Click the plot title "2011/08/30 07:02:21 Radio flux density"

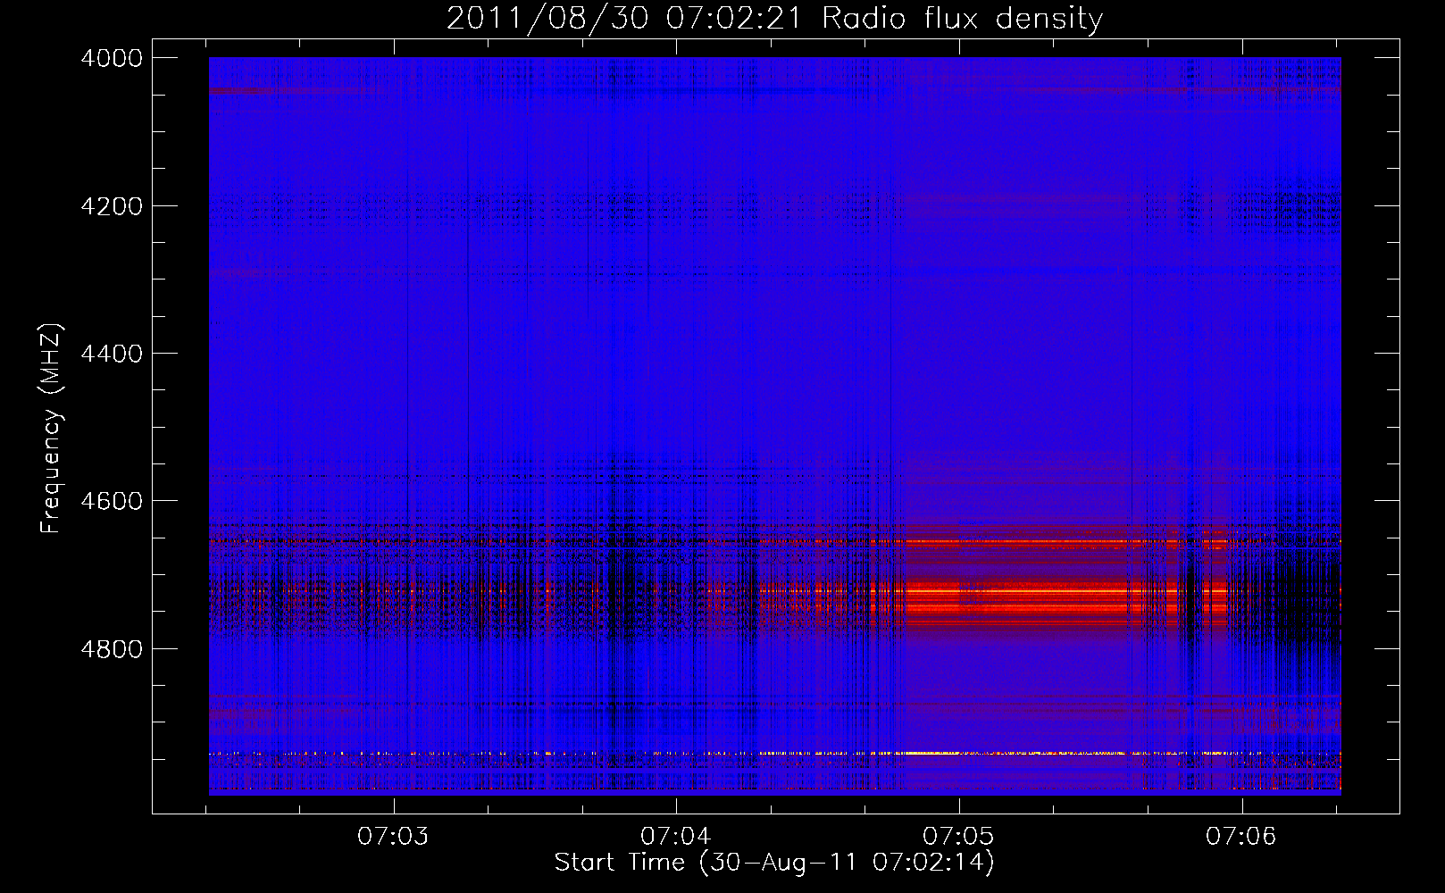tap(774, 19)
